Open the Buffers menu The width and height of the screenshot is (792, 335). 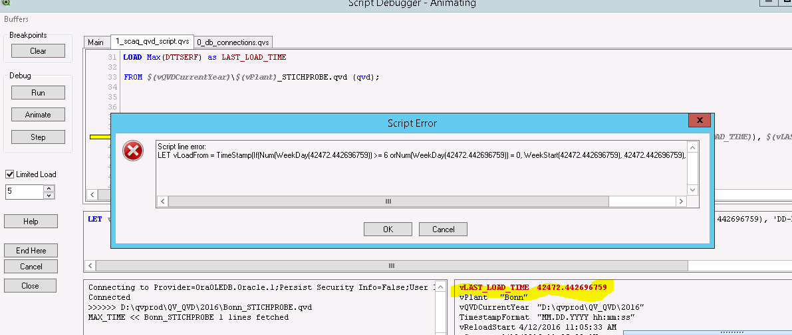pyautogui.click(x=16, y=19)
